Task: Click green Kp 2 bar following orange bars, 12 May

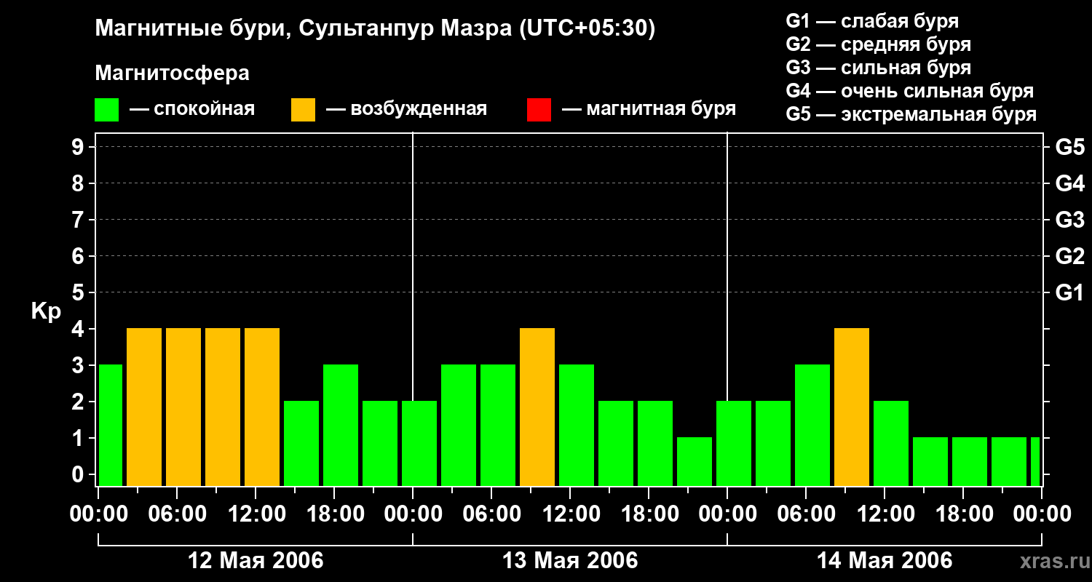Action: click(301, 443)
